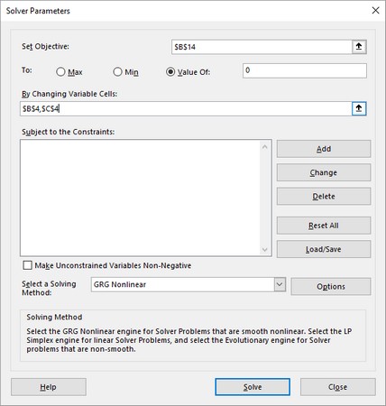Click the Change constraint button

click(324, 172)
